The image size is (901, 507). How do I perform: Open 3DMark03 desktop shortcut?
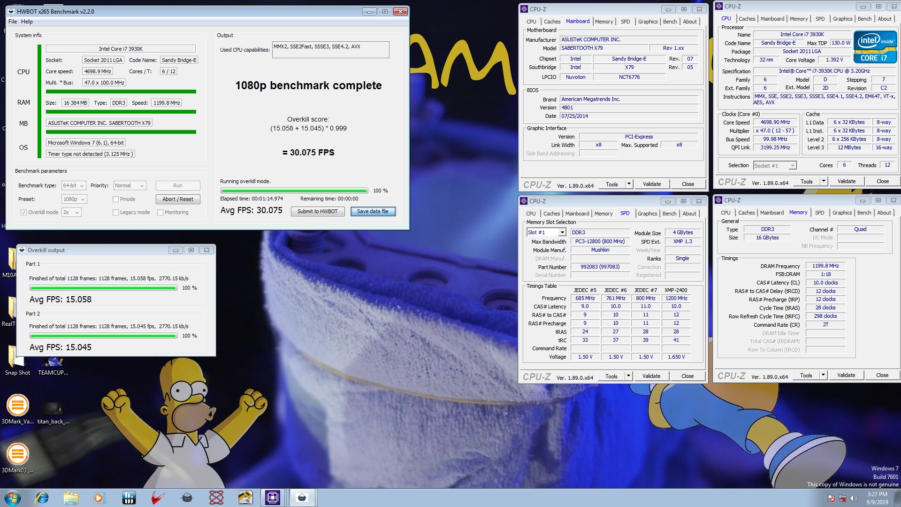[x=17, y=458]
